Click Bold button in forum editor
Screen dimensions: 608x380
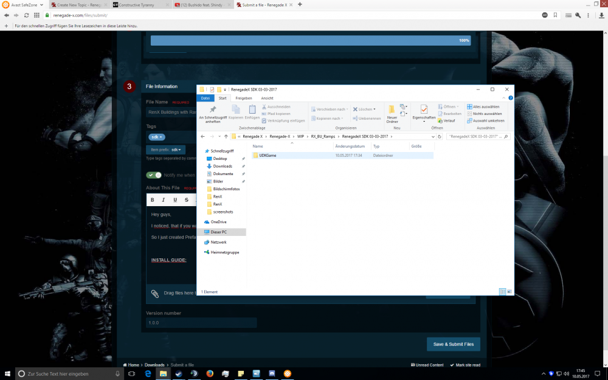pos(153,199)
